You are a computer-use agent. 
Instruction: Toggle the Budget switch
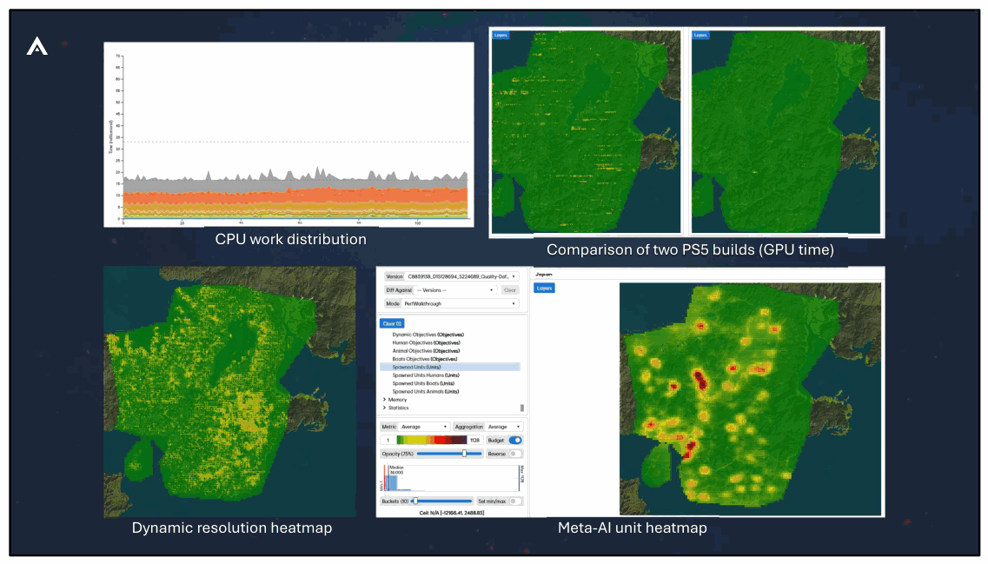[514, 441]
